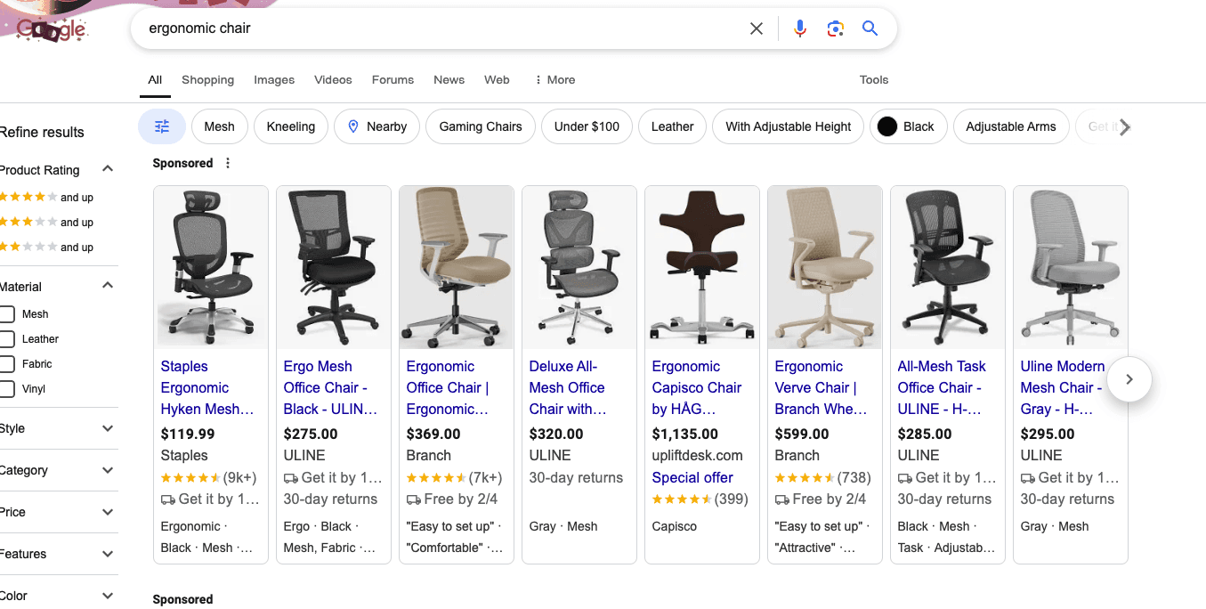Check the Mesh material checkbox
The image size is (1206, 609).
[7, 314]
